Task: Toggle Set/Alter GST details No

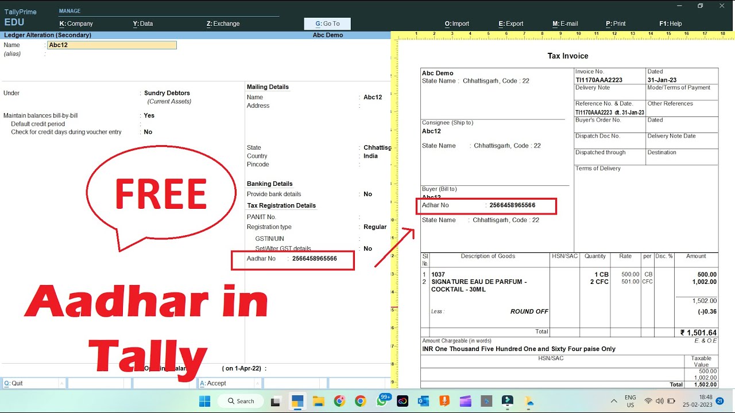Action: [x=367, y=248]
